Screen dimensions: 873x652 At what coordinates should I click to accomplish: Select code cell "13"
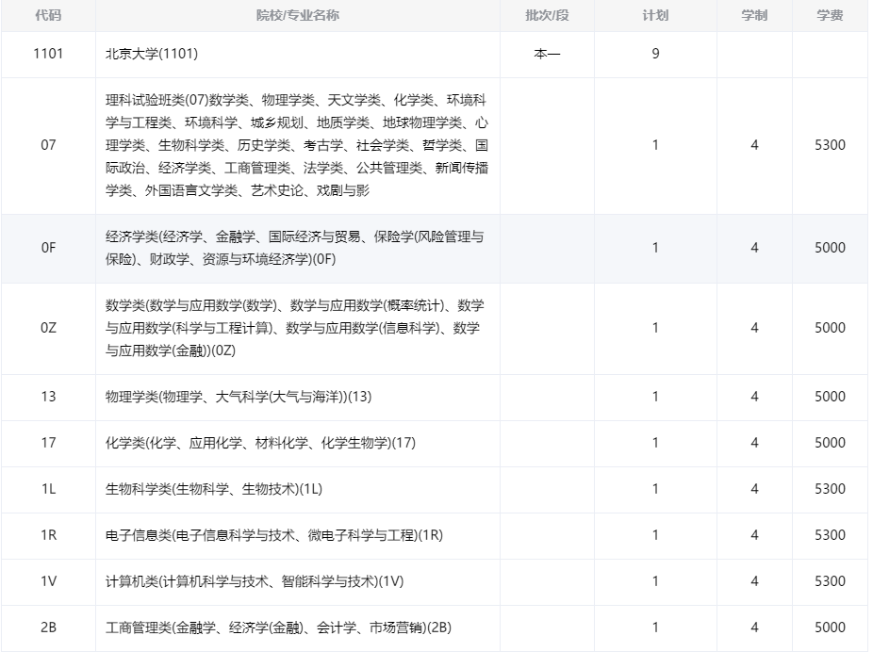[48, 397]
